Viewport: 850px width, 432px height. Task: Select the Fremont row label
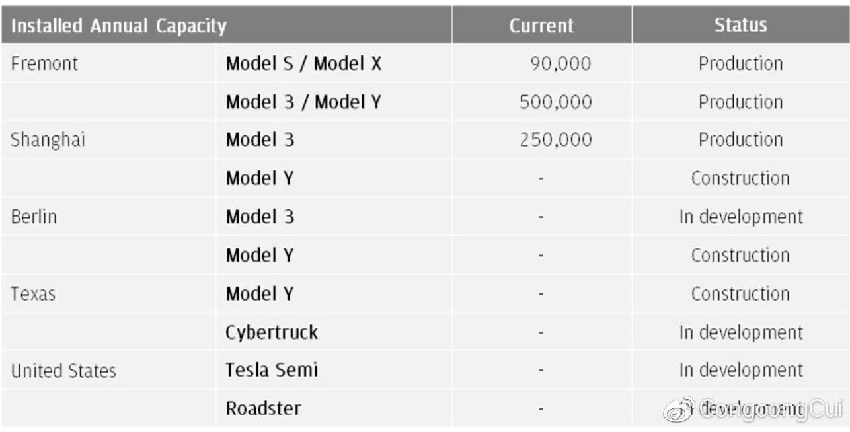[44, 63]
